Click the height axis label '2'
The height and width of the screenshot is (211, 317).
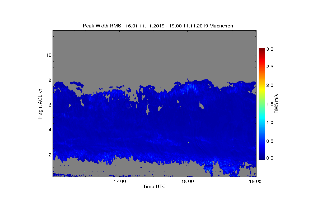click(49, 155)
